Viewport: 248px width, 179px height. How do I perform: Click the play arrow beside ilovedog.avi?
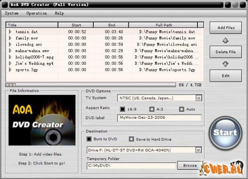pos(10,44)
